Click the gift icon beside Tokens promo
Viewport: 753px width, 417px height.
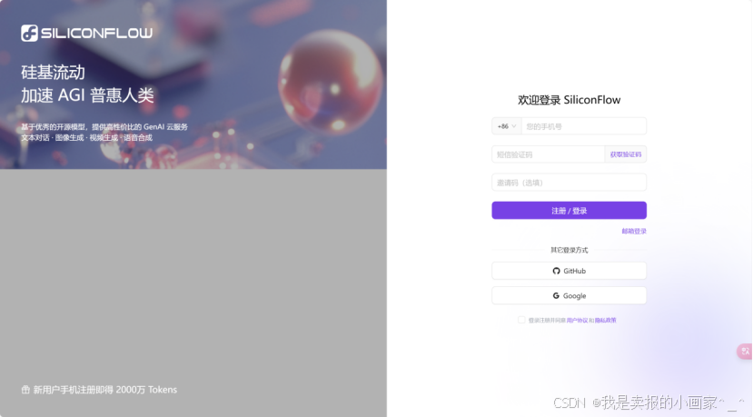[x=25, y=390]
